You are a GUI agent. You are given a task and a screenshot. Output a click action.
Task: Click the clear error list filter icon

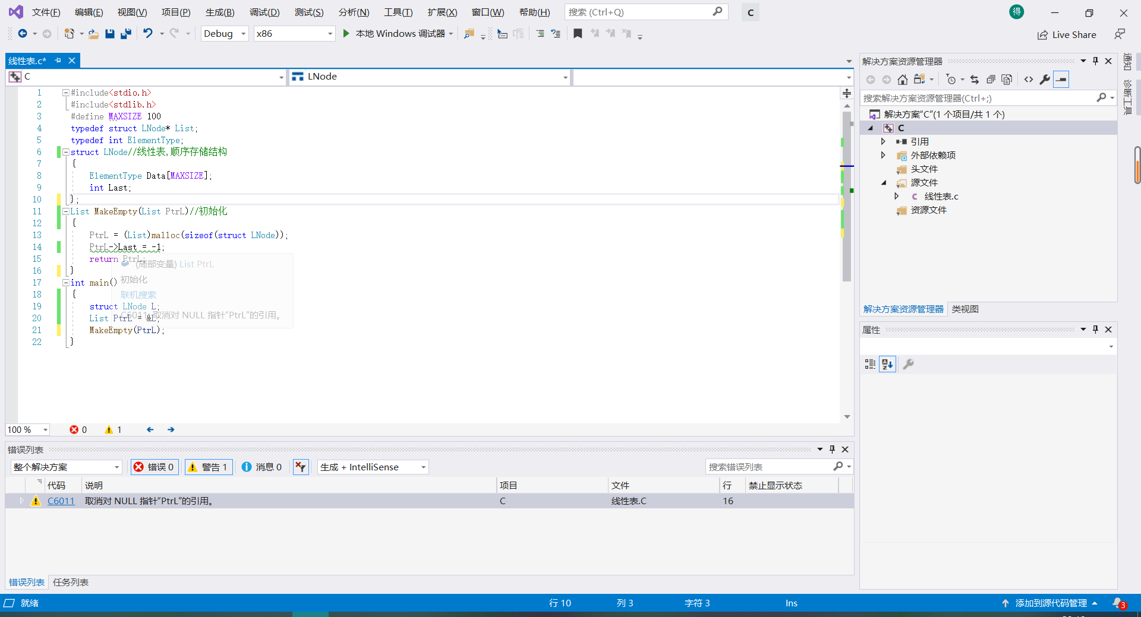[301, 467]
